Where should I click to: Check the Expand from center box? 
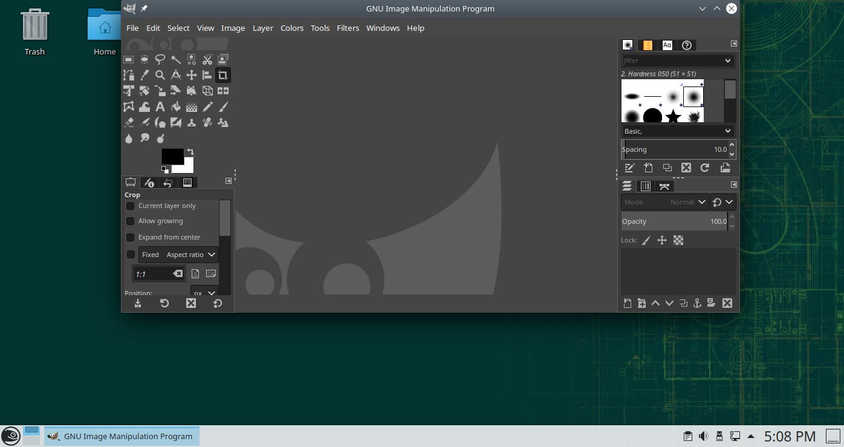tap(131, 237)
